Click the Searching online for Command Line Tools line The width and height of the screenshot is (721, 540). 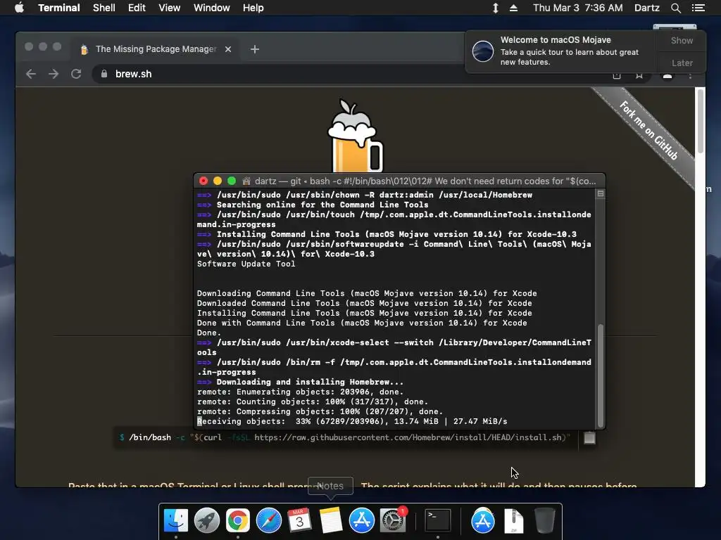click(313, 205)
